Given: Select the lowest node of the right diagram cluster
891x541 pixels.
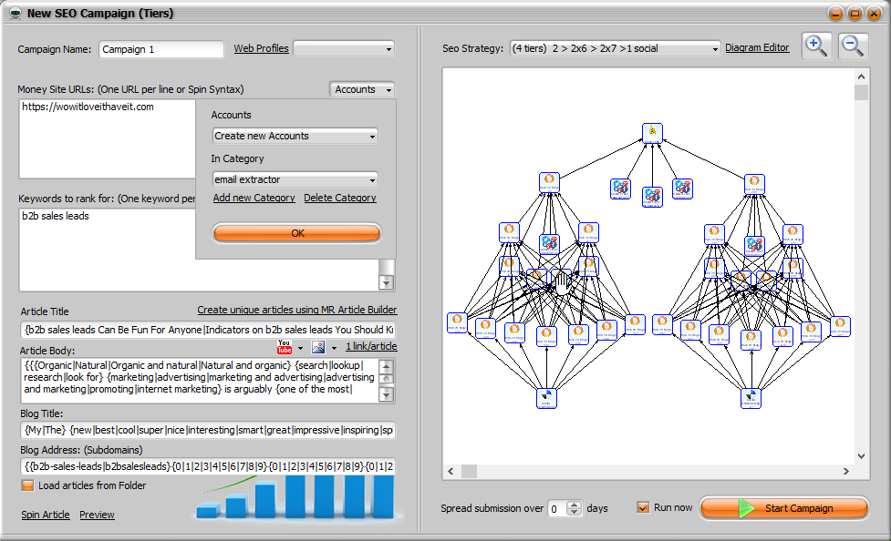Looking at the screenshot, I should [x=751, y=398].
